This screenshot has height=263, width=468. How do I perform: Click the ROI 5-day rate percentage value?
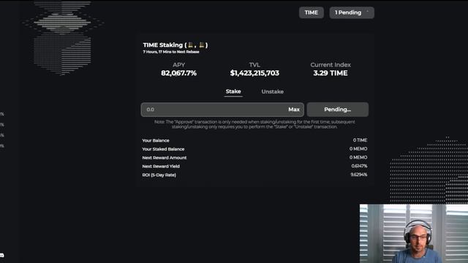point(359,175)
